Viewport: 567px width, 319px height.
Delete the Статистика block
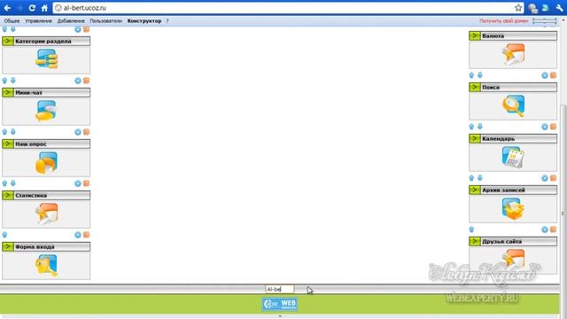(86, 183)
